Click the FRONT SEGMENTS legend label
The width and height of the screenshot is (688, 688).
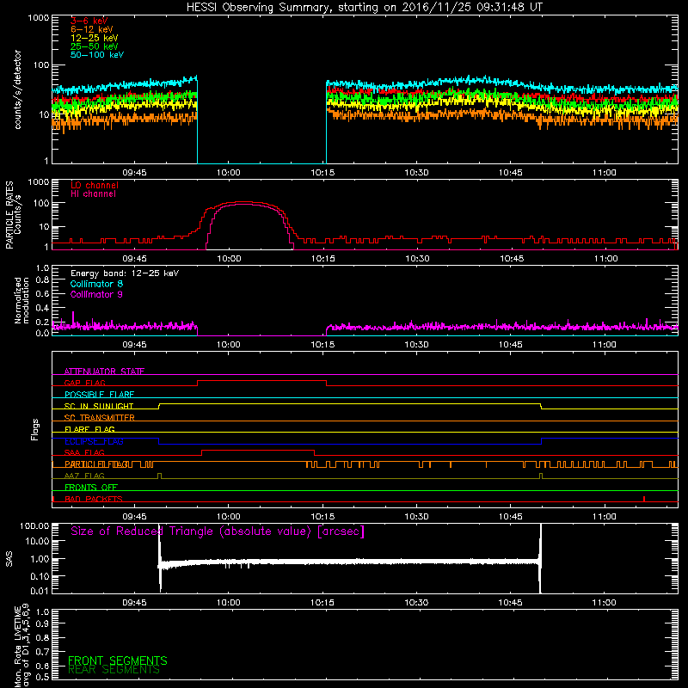[118, 660]
